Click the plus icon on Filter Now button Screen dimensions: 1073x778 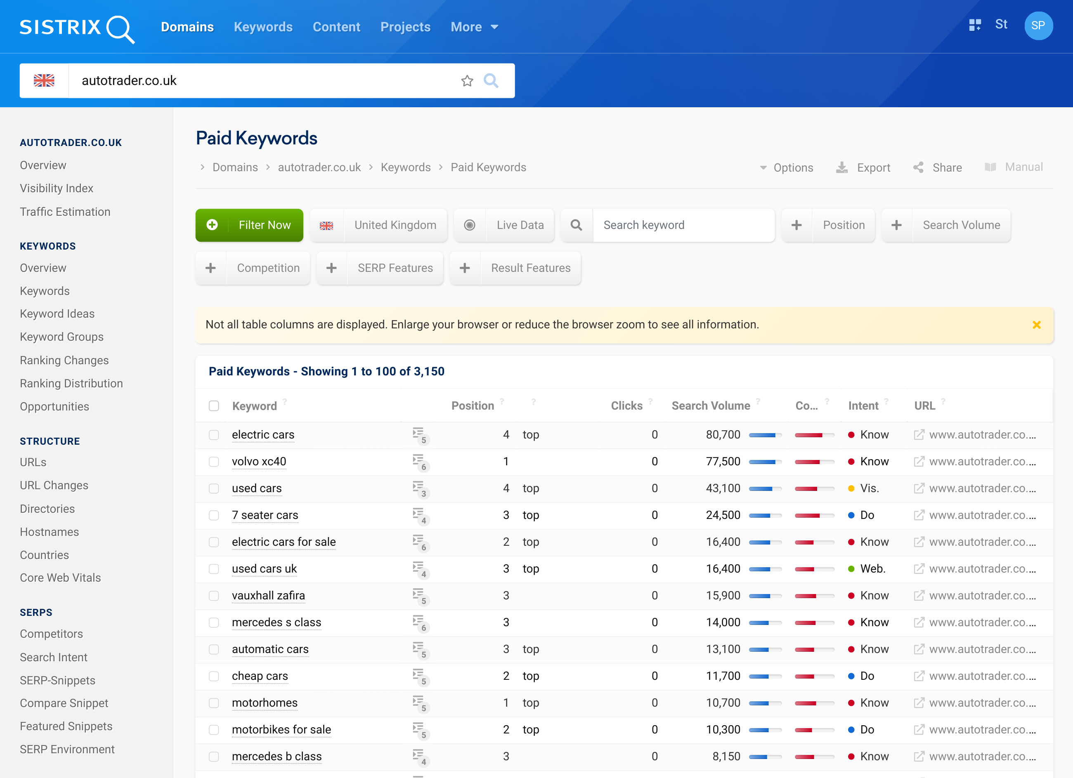point(212,225)
